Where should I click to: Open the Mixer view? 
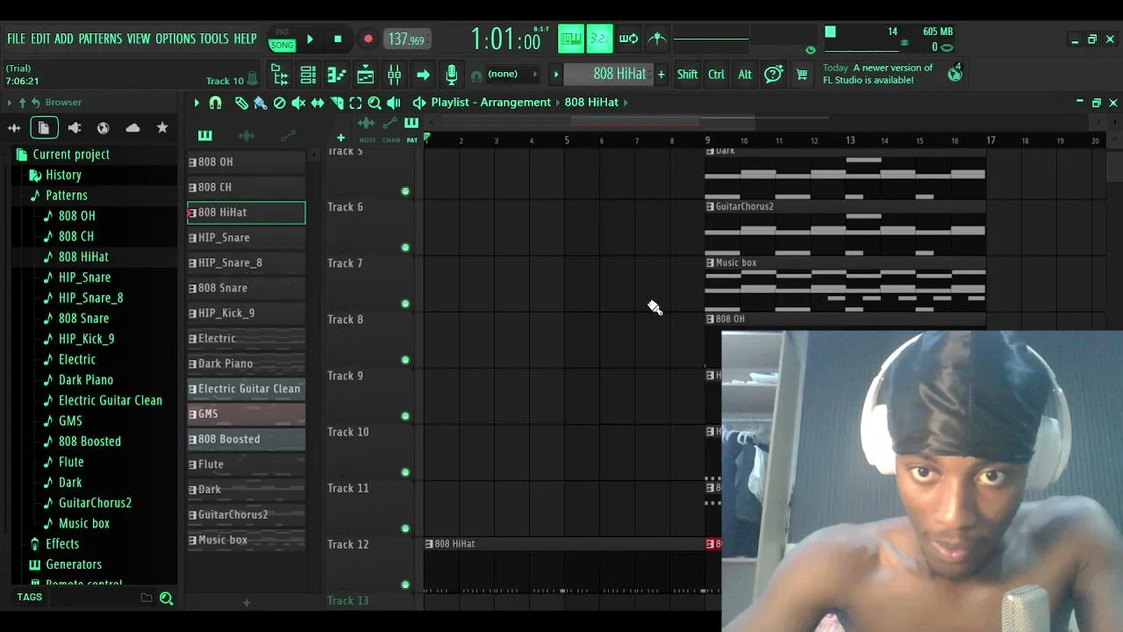pyautogui.click(x=394, y=75)
